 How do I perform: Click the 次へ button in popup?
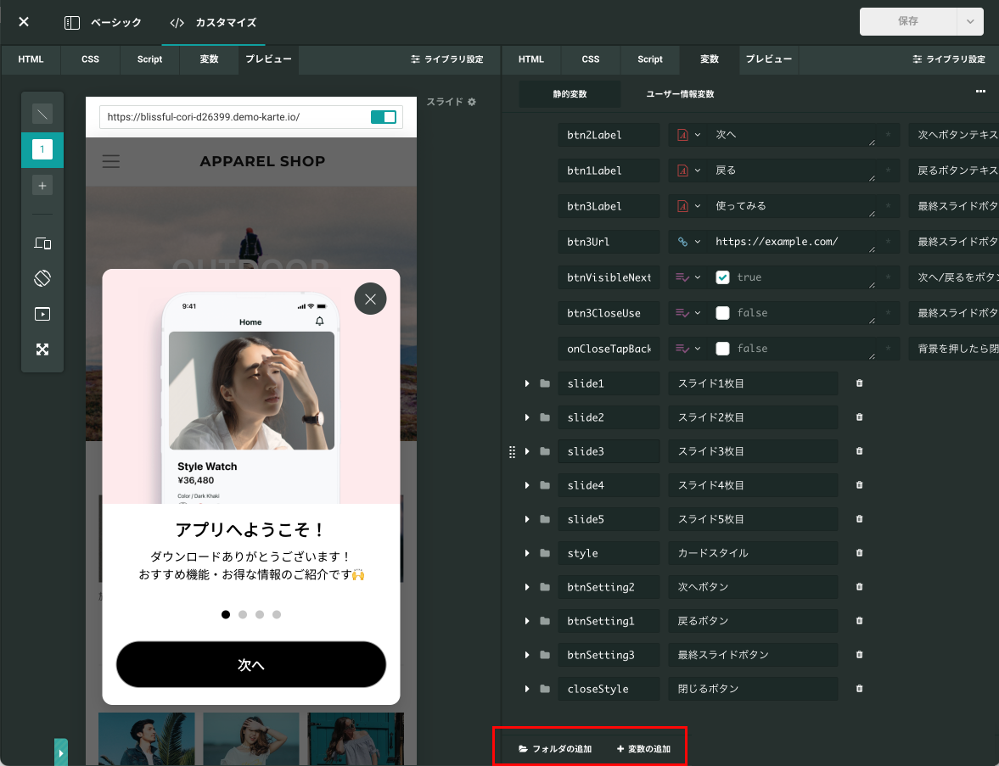[251, 664]
